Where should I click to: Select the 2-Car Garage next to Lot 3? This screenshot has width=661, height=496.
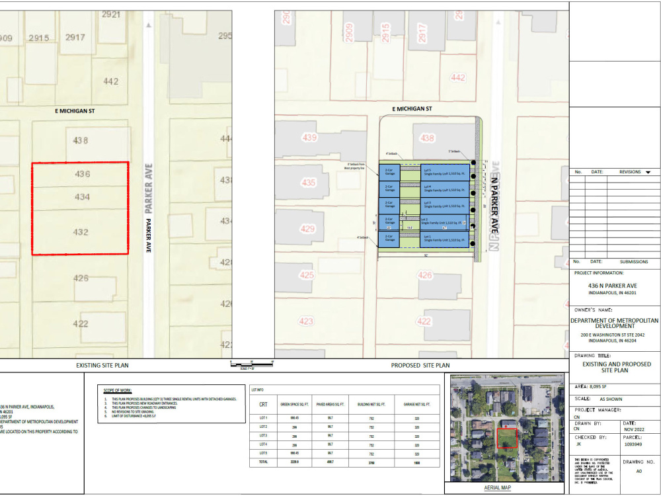(x=389, y=206)
